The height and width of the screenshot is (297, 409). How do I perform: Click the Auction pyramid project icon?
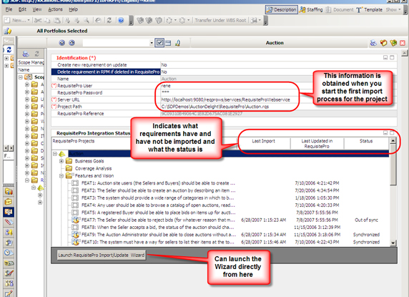click(x=61, y=154)
